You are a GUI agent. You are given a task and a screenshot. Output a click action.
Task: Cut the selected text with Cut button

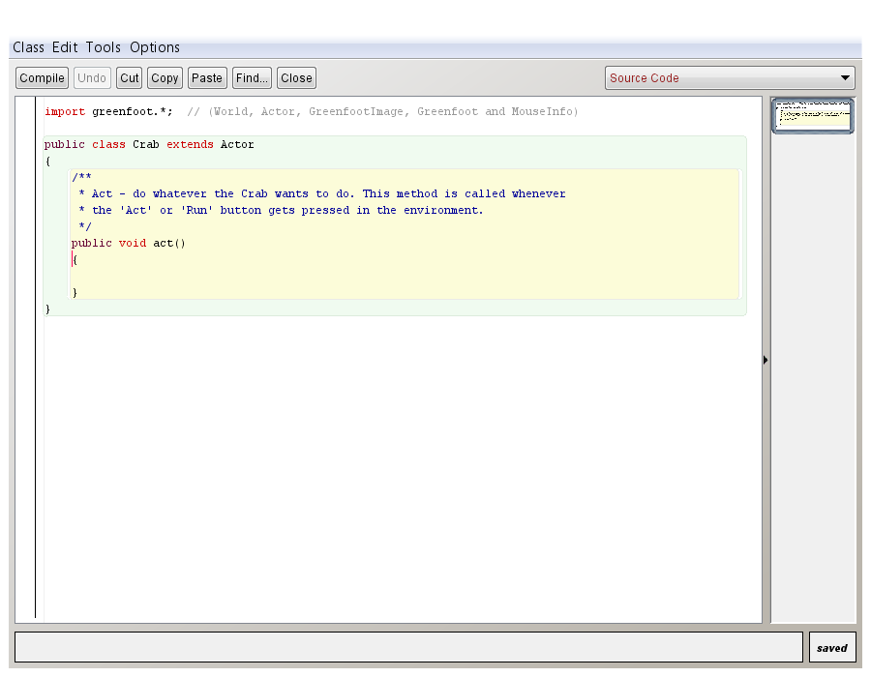pyautogui.click(x=130, y=78)
